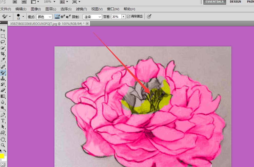Open the 滤镜(T) menu

click(81, 9)
